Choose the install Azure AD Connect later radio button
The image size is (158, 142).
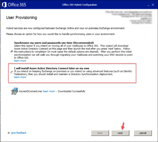pyautogui.click(x=12, y=72)
